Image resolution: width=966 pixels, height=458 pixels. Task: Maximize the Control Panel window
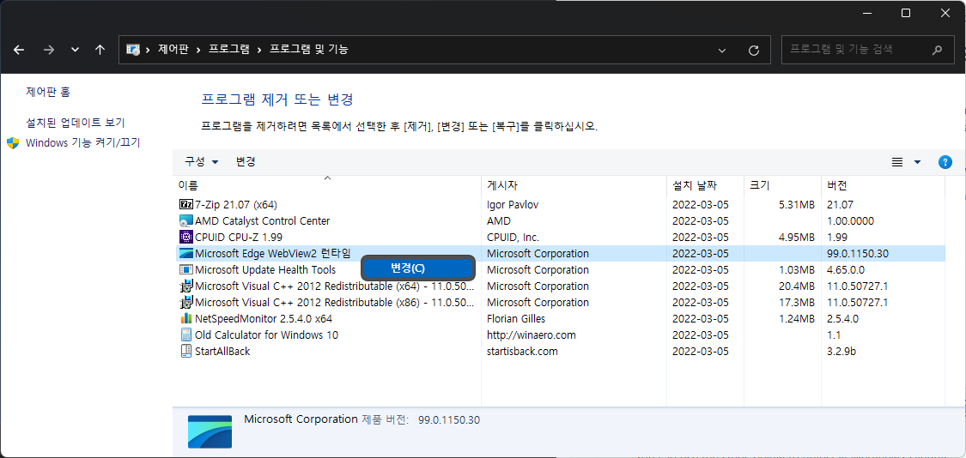906,13
